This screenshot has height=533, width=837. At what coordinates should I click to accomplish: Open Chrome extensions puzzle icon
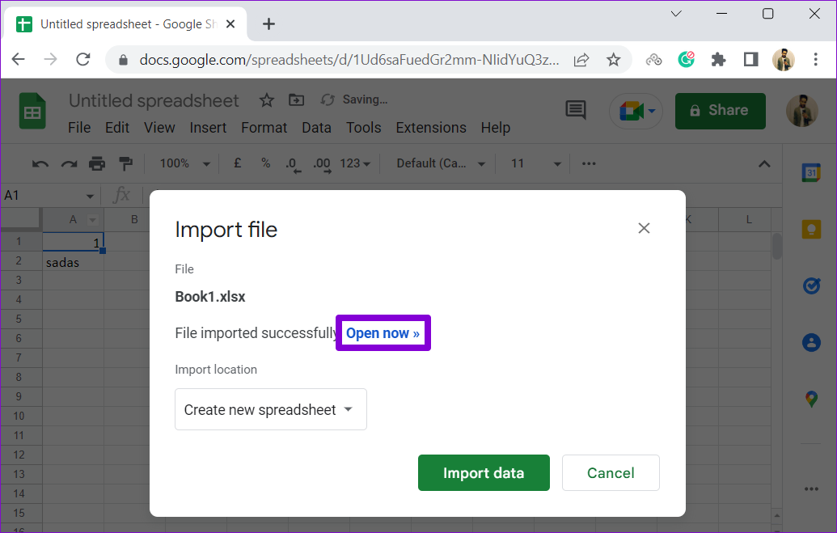[x=718, y=59]
